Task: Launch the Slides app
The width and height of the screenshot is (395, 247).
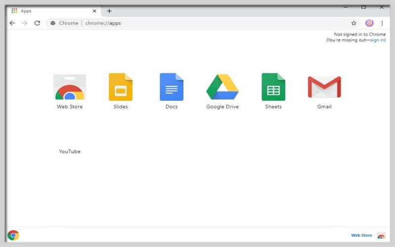Action: tap(120, 87)
